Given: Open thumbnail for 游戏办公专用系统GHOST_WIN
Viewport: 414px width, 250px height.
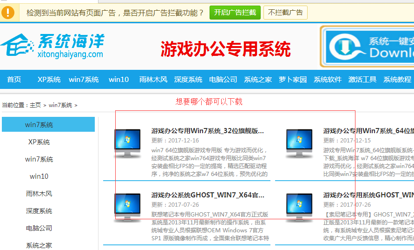Looking at the screenshot, I should tap(299, 208).
